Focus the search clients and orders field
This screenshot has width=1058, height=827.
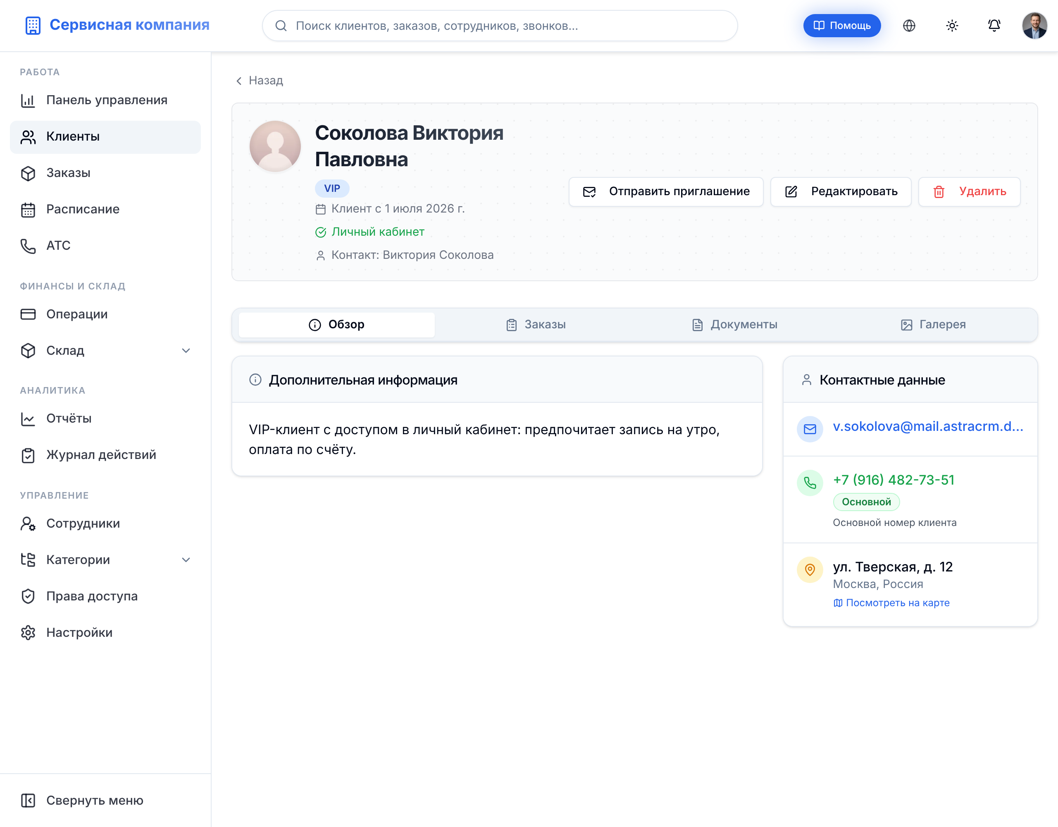(500, 26)
